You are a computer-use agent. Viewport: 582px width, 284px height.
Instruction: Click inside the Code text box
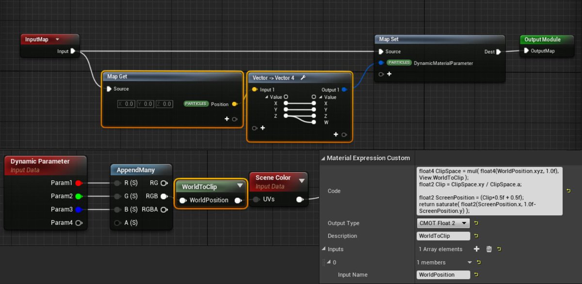489,191
